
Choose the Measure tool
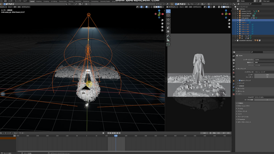coord(168,40)
